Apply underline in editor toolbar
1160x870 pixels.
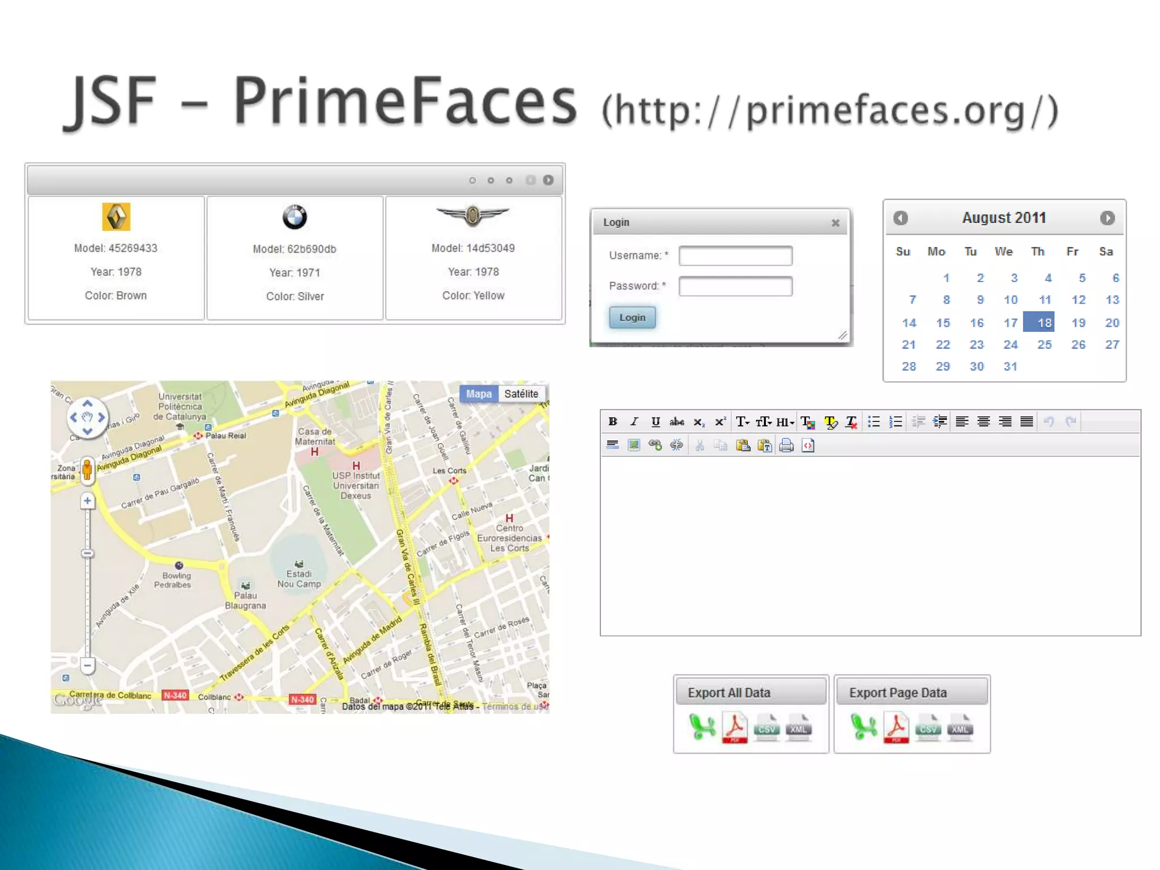(x=655, y=421)
